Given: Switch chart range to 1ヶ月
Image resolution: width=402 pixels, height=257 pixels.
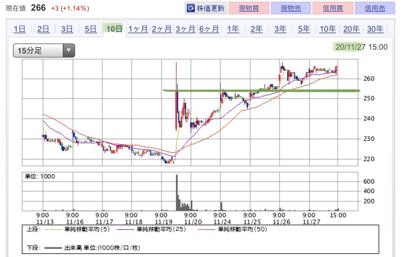Looking at the screenshot, I should (x=138, y=29).
